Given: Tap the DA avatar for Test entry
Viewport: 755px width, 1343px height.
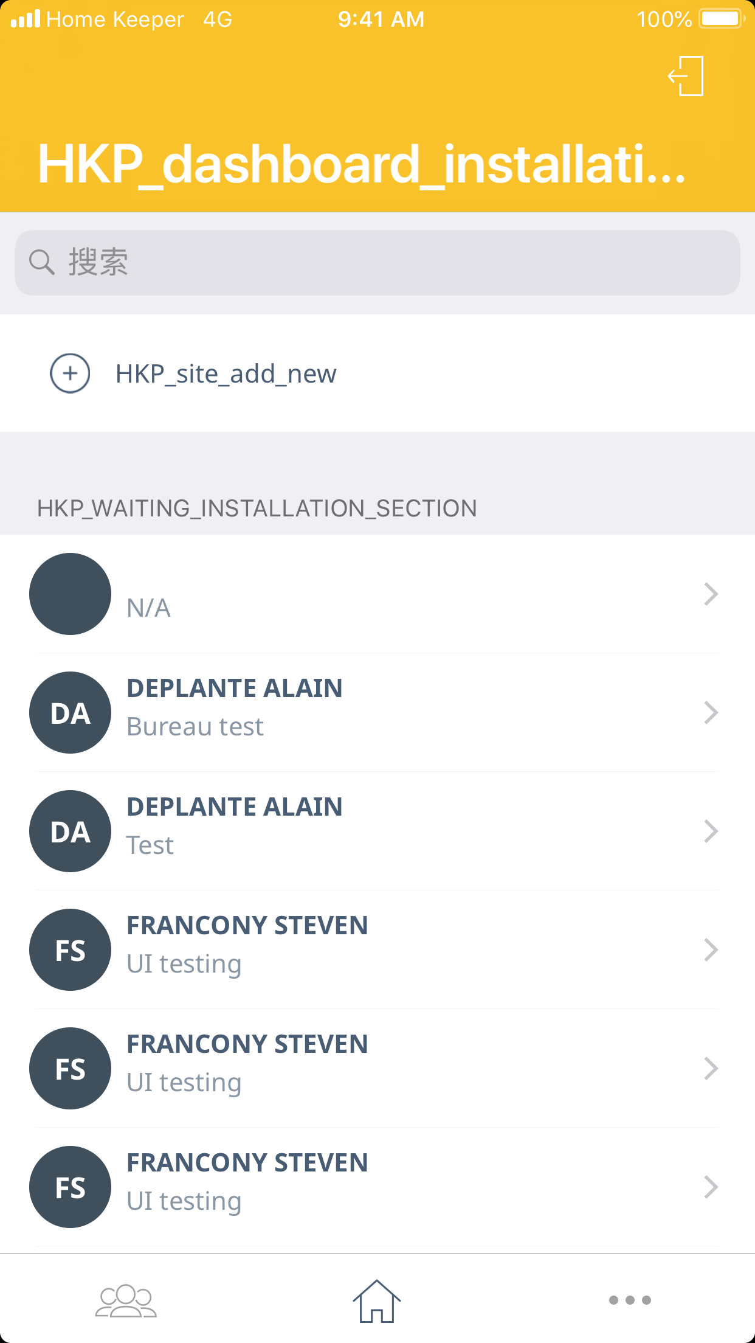Looking at the screenshot, I should [x=70, y=831].
